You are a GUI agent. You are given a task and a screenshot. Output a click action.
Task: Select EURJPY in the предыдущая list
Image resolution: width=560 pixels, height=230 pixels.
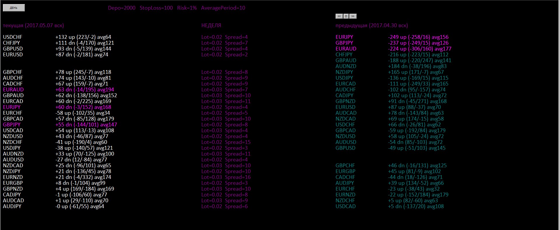344,37
